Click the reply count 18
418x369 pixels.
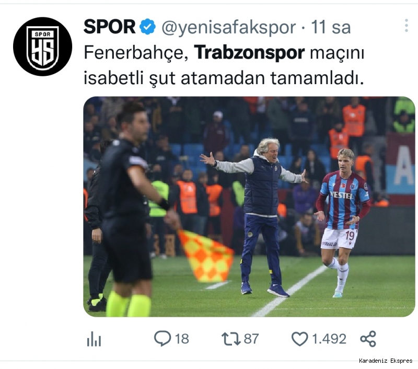click(x=182, y=339)
